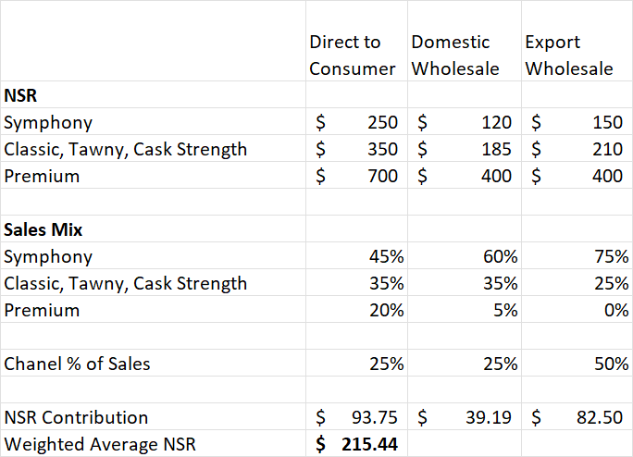Select the bold Sales Mix label cell

(44, 229)
